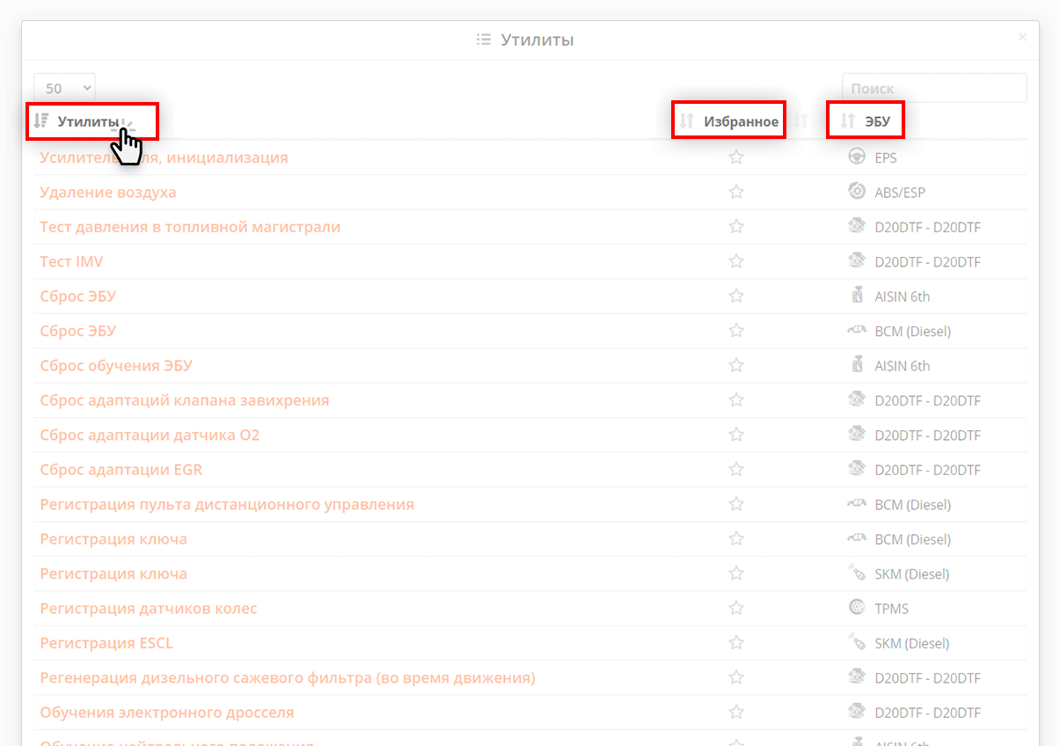Screen dimensions: 1060x746
Task: Star Удаление воздуха as favorite
Action: click(x=736, y=193)
